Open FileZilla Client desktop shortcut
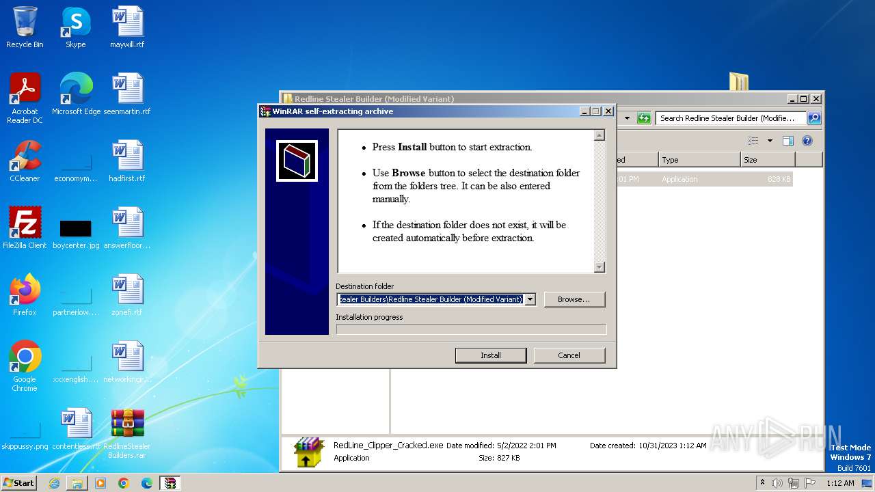The image size is (875, 492). (x=25, y=228)
